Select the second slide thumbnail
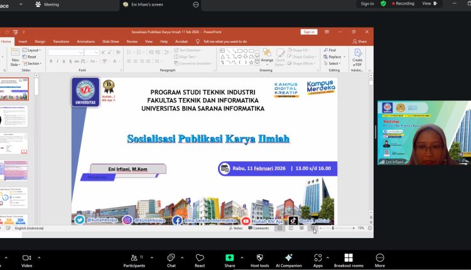Viewport: 471px width, 270px height. click(14, 116)
